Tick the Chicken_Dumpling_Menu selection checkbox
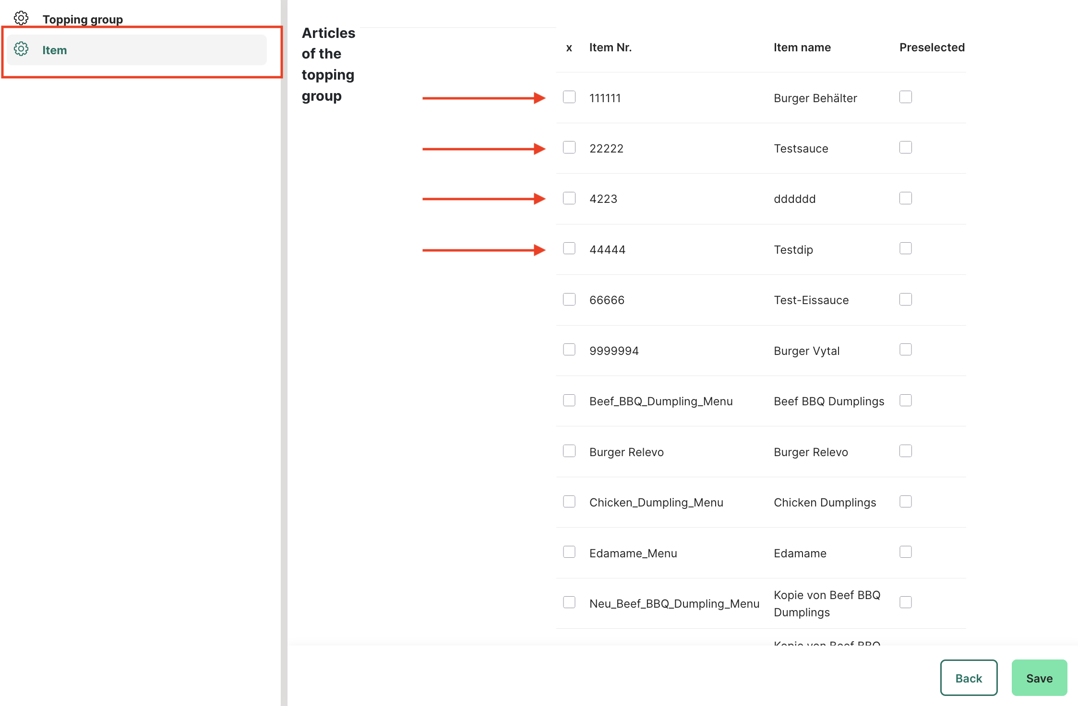 (x=569, y=502)
